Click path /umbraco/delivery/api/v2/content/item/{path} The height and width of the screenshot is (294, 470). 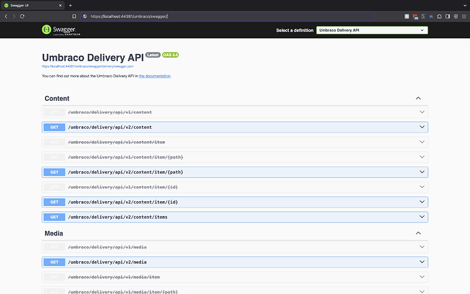click(125, 173)
